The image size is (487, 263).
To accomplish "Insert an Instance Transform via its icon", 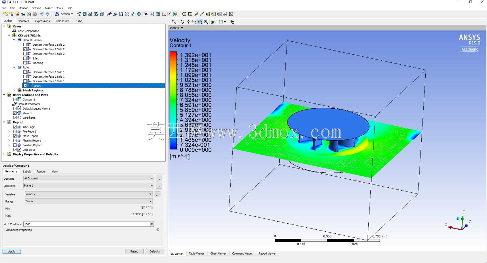I will tap(127, 14).
